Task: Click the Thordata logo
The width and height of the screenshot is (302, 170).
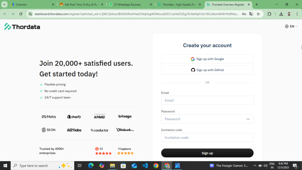Action: coord(22,27)
